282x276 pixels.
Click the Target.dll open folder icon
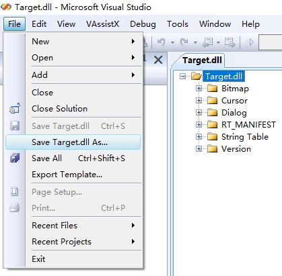(197, 76)
